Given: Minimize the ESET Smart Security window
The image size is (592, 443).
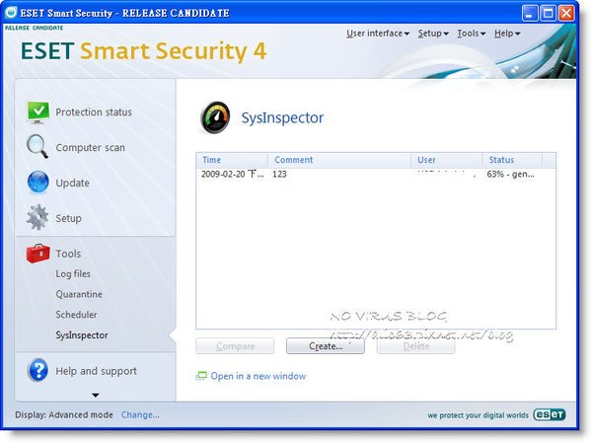Looking at the screenshot, I should (530, 13).
